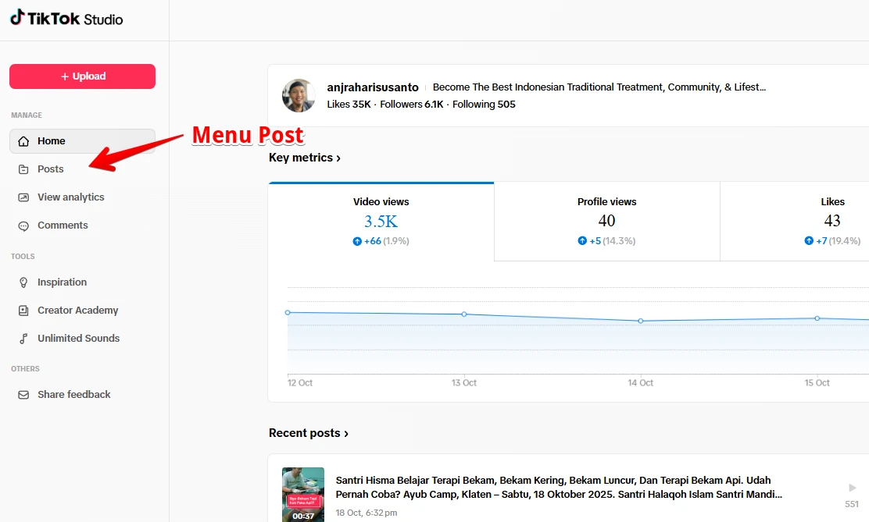Expand Key metrics section arrow
This screenshot has width=869, height=522.
(338, 158)
